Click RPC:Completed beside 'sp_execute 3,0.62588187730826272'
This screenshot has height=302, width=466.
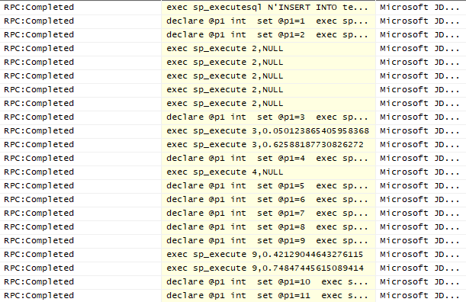[39, 145]
